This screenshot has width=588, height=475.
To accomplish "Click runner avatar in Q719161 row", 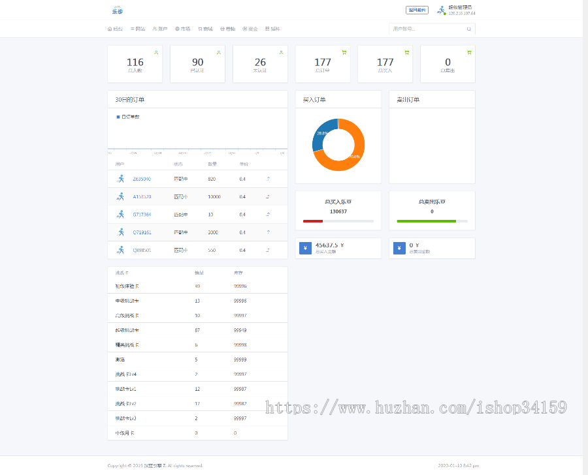I will pyautogui.click(x=120, y=232).
